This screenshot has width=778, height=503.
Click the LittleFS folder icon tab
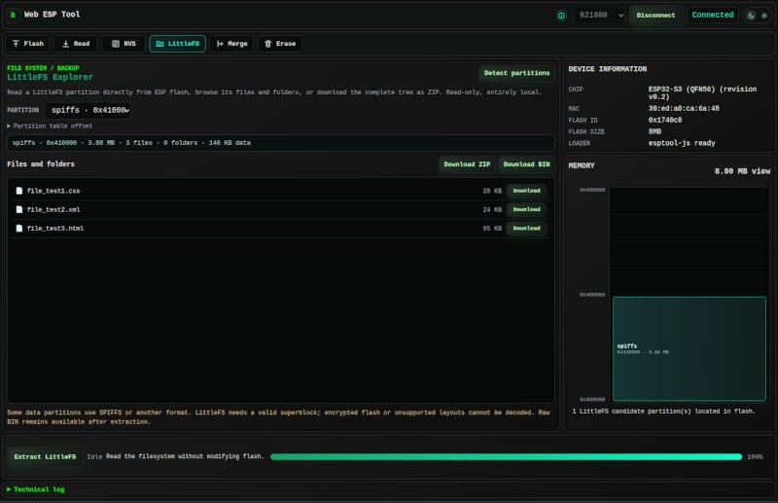pyautogui.click(x=159, y=44)
